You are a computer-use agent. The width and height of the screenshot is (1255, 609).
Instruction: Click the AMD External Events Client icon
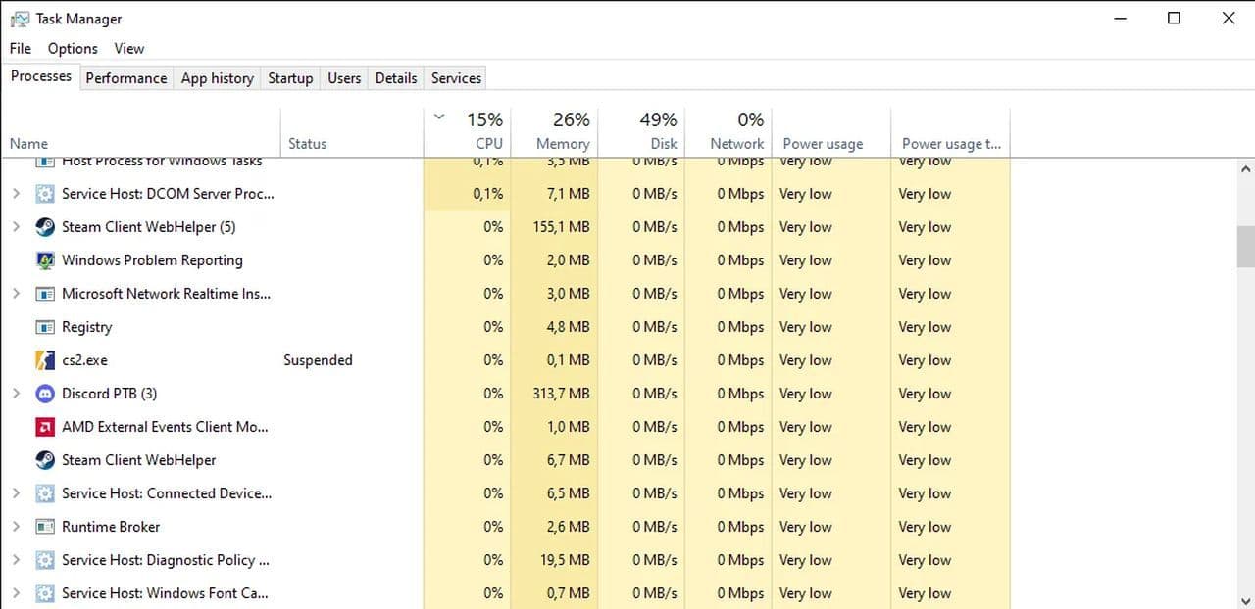click(45, 427)
